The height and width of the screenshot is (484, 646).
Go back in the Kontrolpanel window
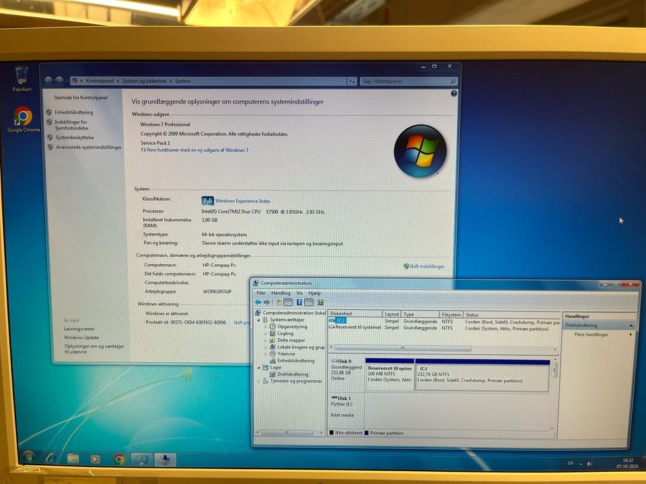pos(48,81)
